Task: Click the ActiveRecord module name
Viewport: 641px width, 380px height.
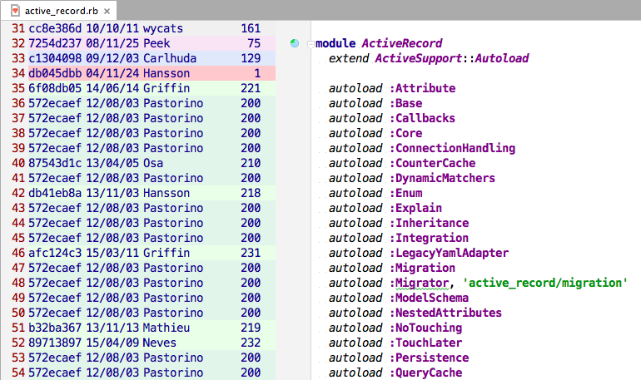Action: point(402,43)
